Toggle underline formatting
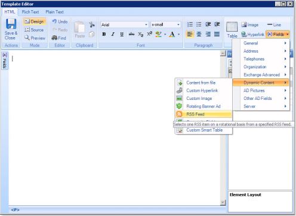 click(122, 34)
